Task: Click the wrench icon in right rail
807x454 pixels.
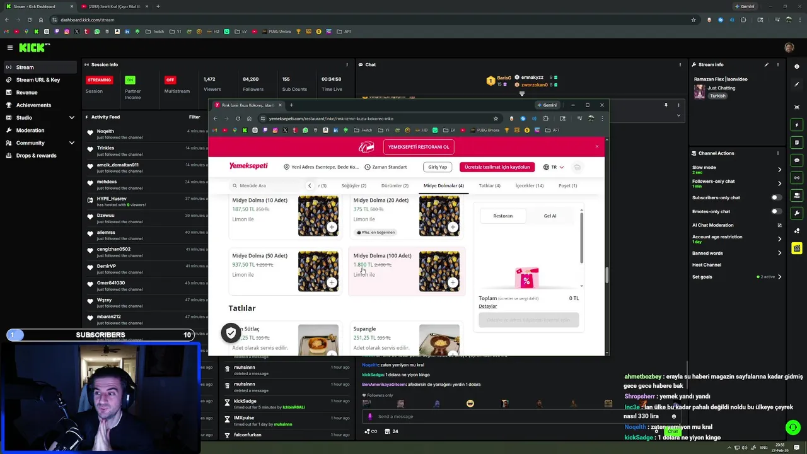Action: [x=797, y=213]
